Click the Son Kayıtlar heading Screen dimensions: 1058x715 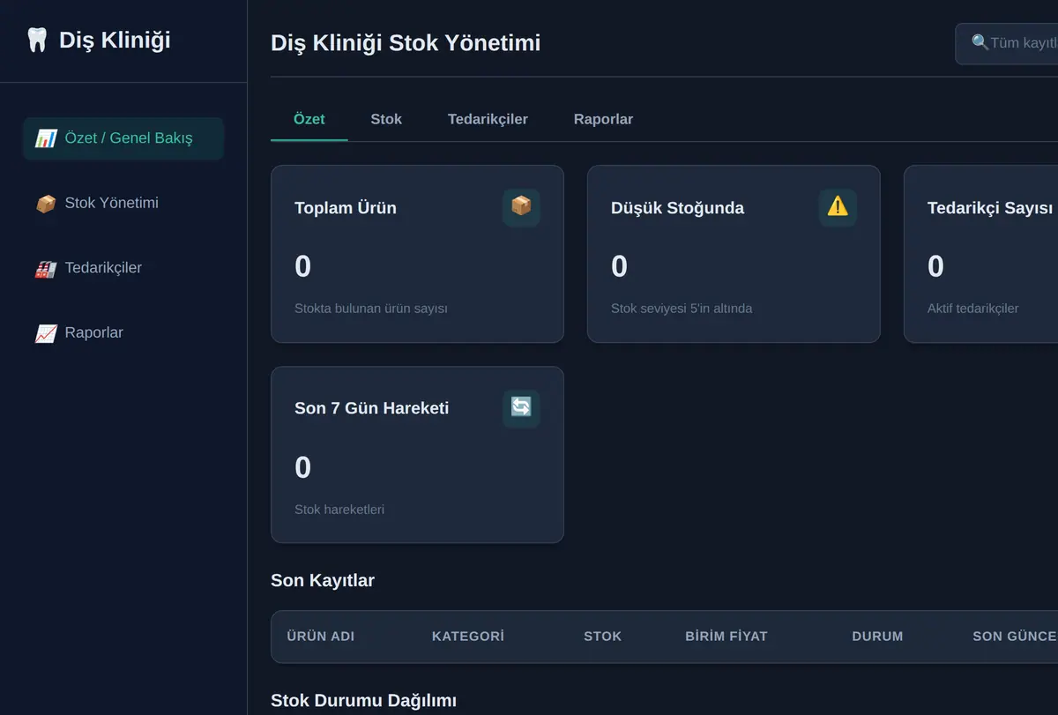323,580
